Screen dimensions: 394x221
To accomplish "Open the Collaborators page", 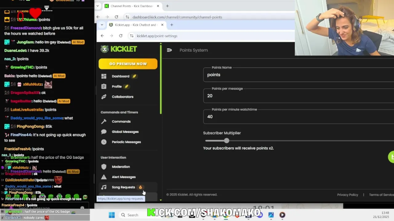I will pyautogui.click(x=123, y=97).
